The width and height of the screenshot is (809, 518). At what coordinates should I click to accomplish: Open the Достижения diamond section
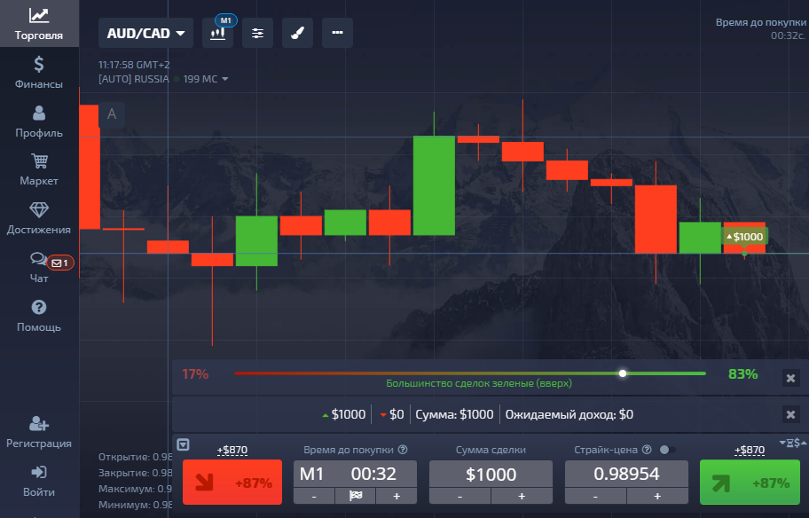click(x=39, y=217)
